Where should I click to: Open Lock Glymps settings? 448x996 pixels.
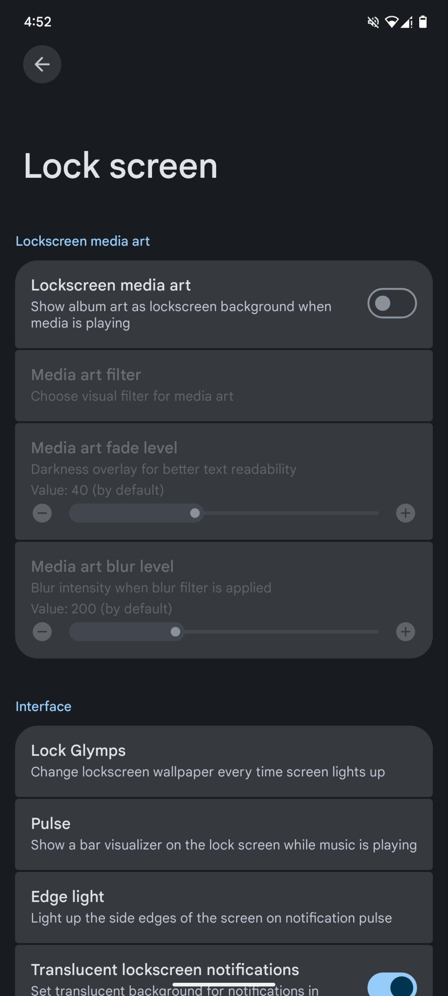coord(224,761)
